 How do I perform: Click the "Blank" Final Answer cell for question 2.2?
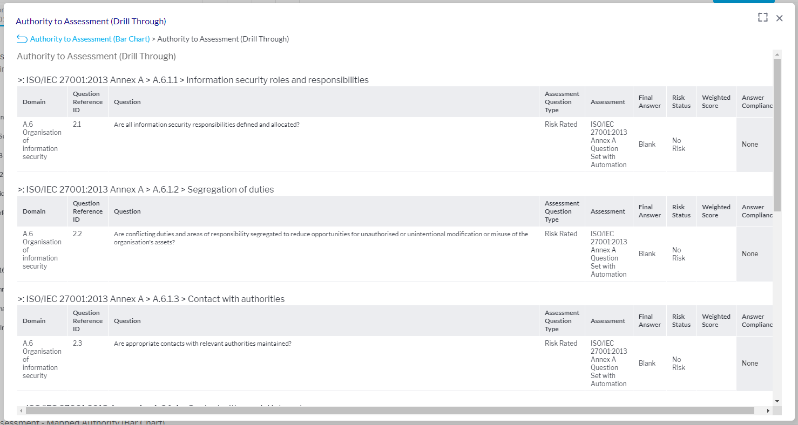pos(647,253)
